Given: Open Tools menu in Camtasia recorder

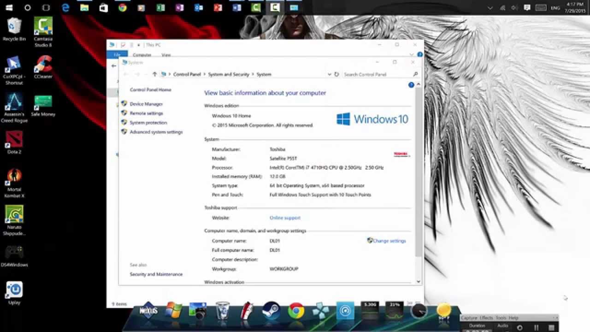Looking at the screenshot, I should click(x=501, y=318).
